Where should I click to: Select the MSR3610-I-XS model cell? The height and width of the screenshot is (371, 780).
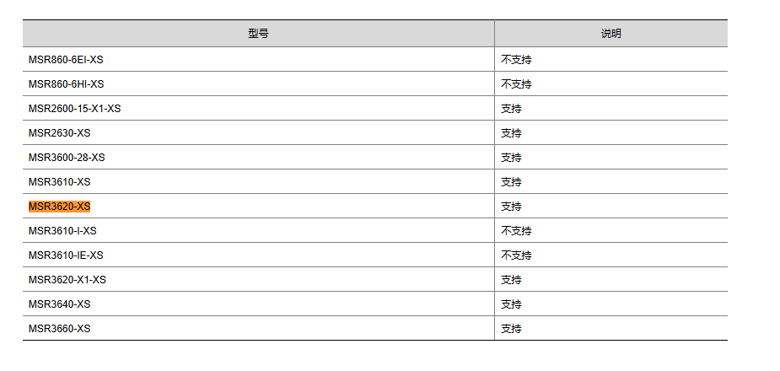pyautogui.click(x=62, y=231)
